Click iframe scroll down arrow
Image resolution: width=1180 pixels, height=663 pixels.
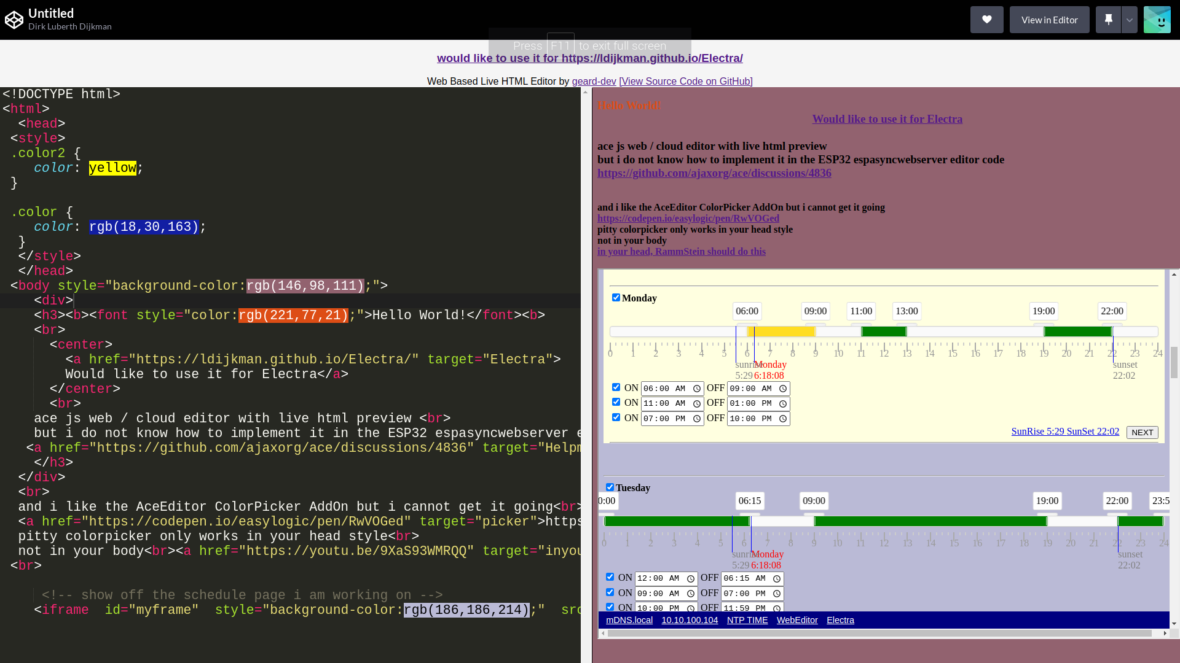pos(1174,624)
